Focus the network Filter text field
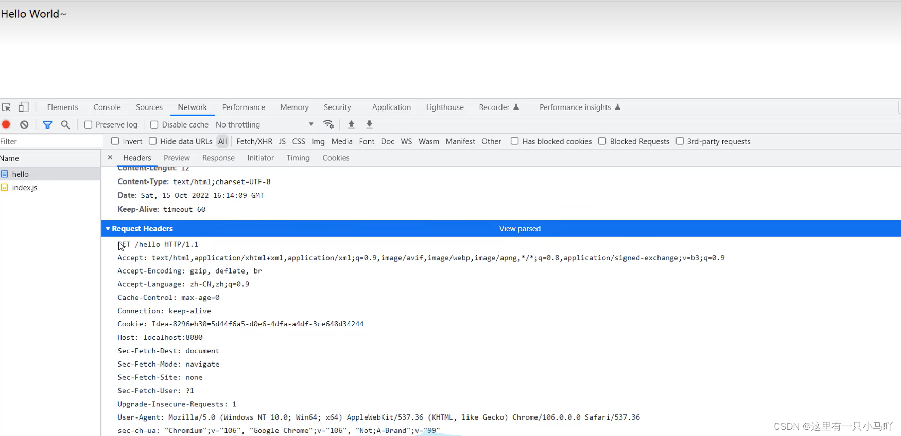This screenshot has height=436, width=901. pos(51,141)
